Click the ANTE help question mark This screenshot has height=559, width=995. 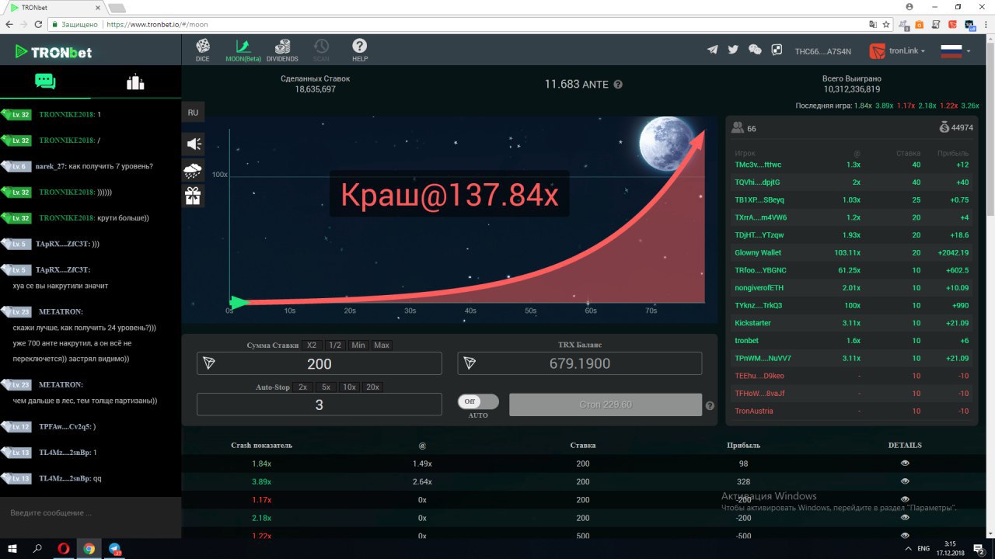point(618,84)
